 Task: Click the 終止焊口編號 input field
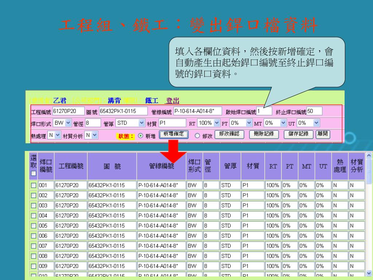point(314,111)
